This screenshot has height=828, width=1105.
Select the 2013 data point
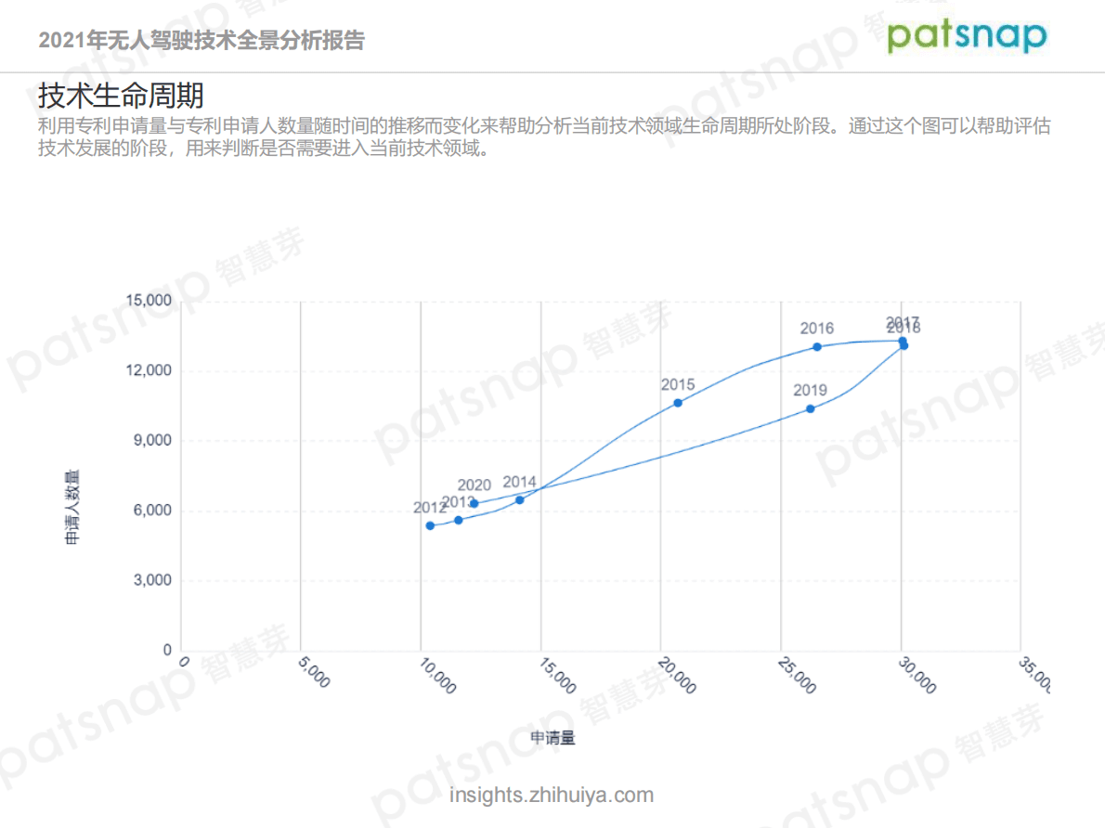click(458, 520)
